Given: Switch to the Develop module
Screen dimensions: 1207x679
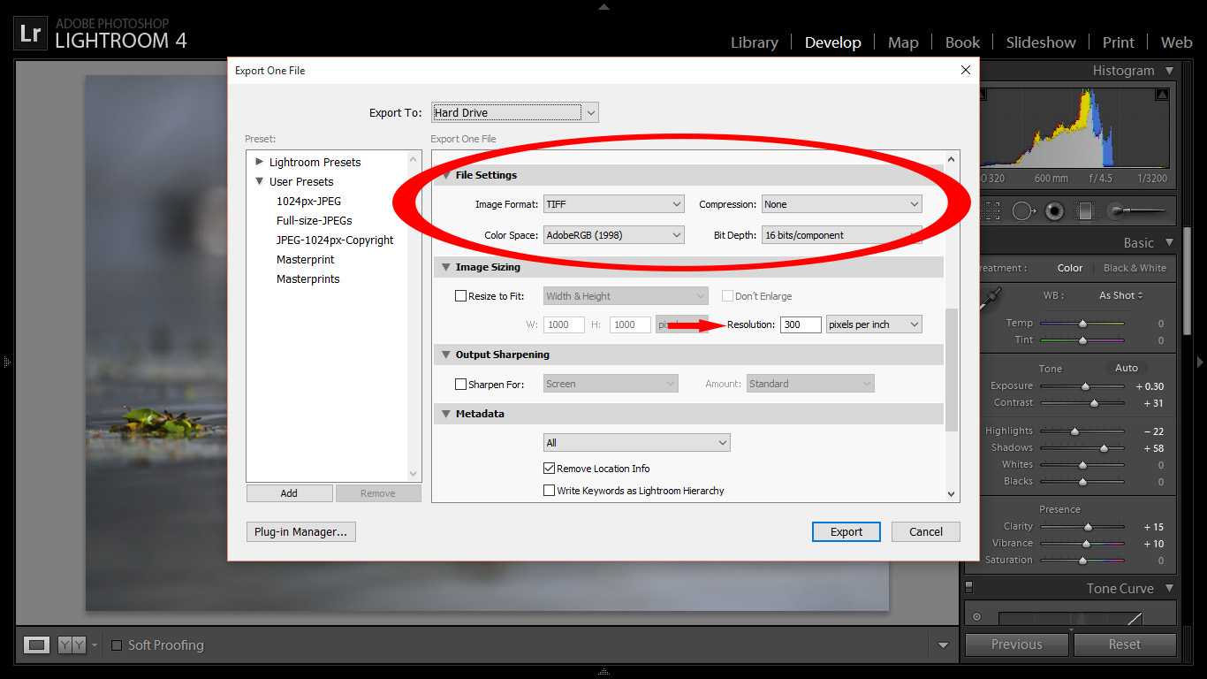Looking at the screenshot, I should (x=832, y=42).
